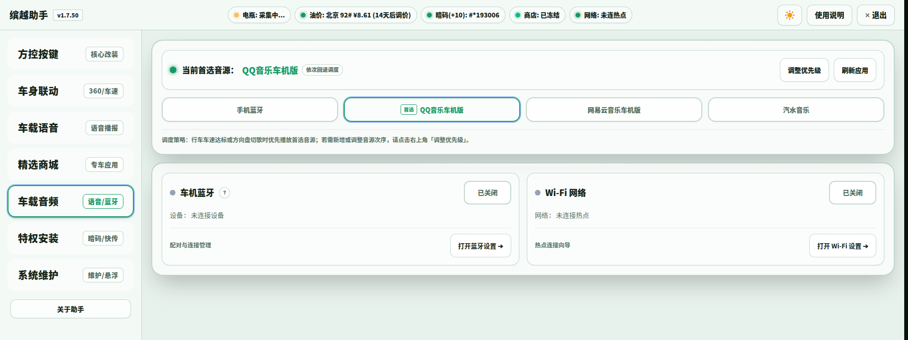The height and width of the screenshot is (340, 908).
Task: Toggle the sun theme icon
Action: [x=789, y=15]
